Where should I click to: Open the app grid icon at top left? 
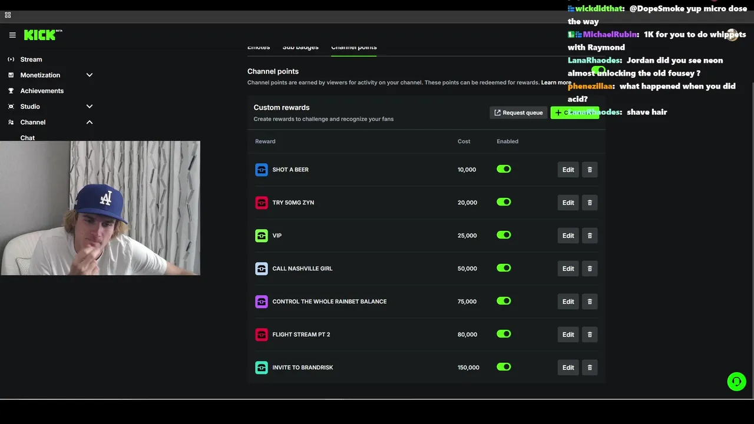point(8,15)
